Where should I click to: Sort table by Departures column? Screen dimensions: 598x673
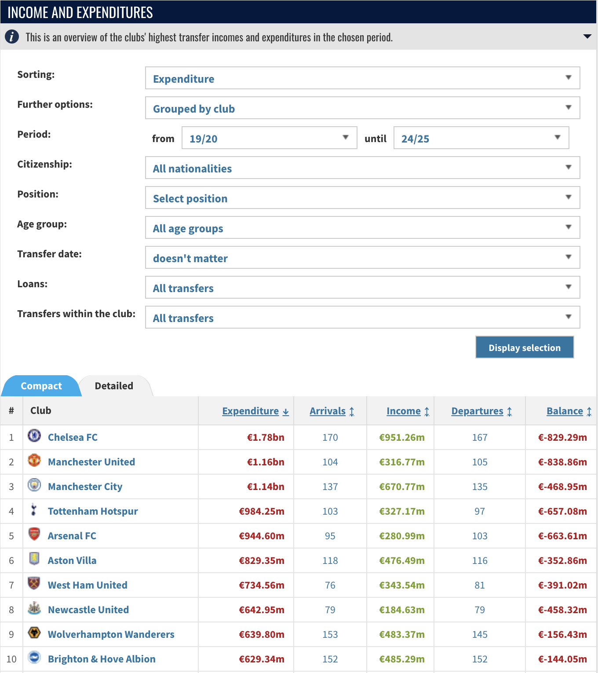(x=477, y=411)
